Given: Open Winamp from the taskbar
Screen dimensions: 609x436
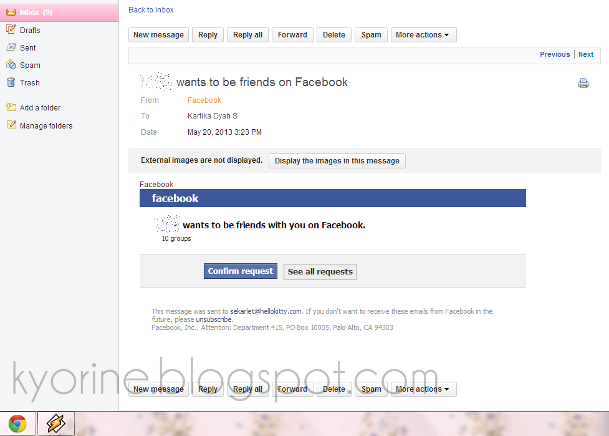Looking at the screenshot, I should [56, 424].
